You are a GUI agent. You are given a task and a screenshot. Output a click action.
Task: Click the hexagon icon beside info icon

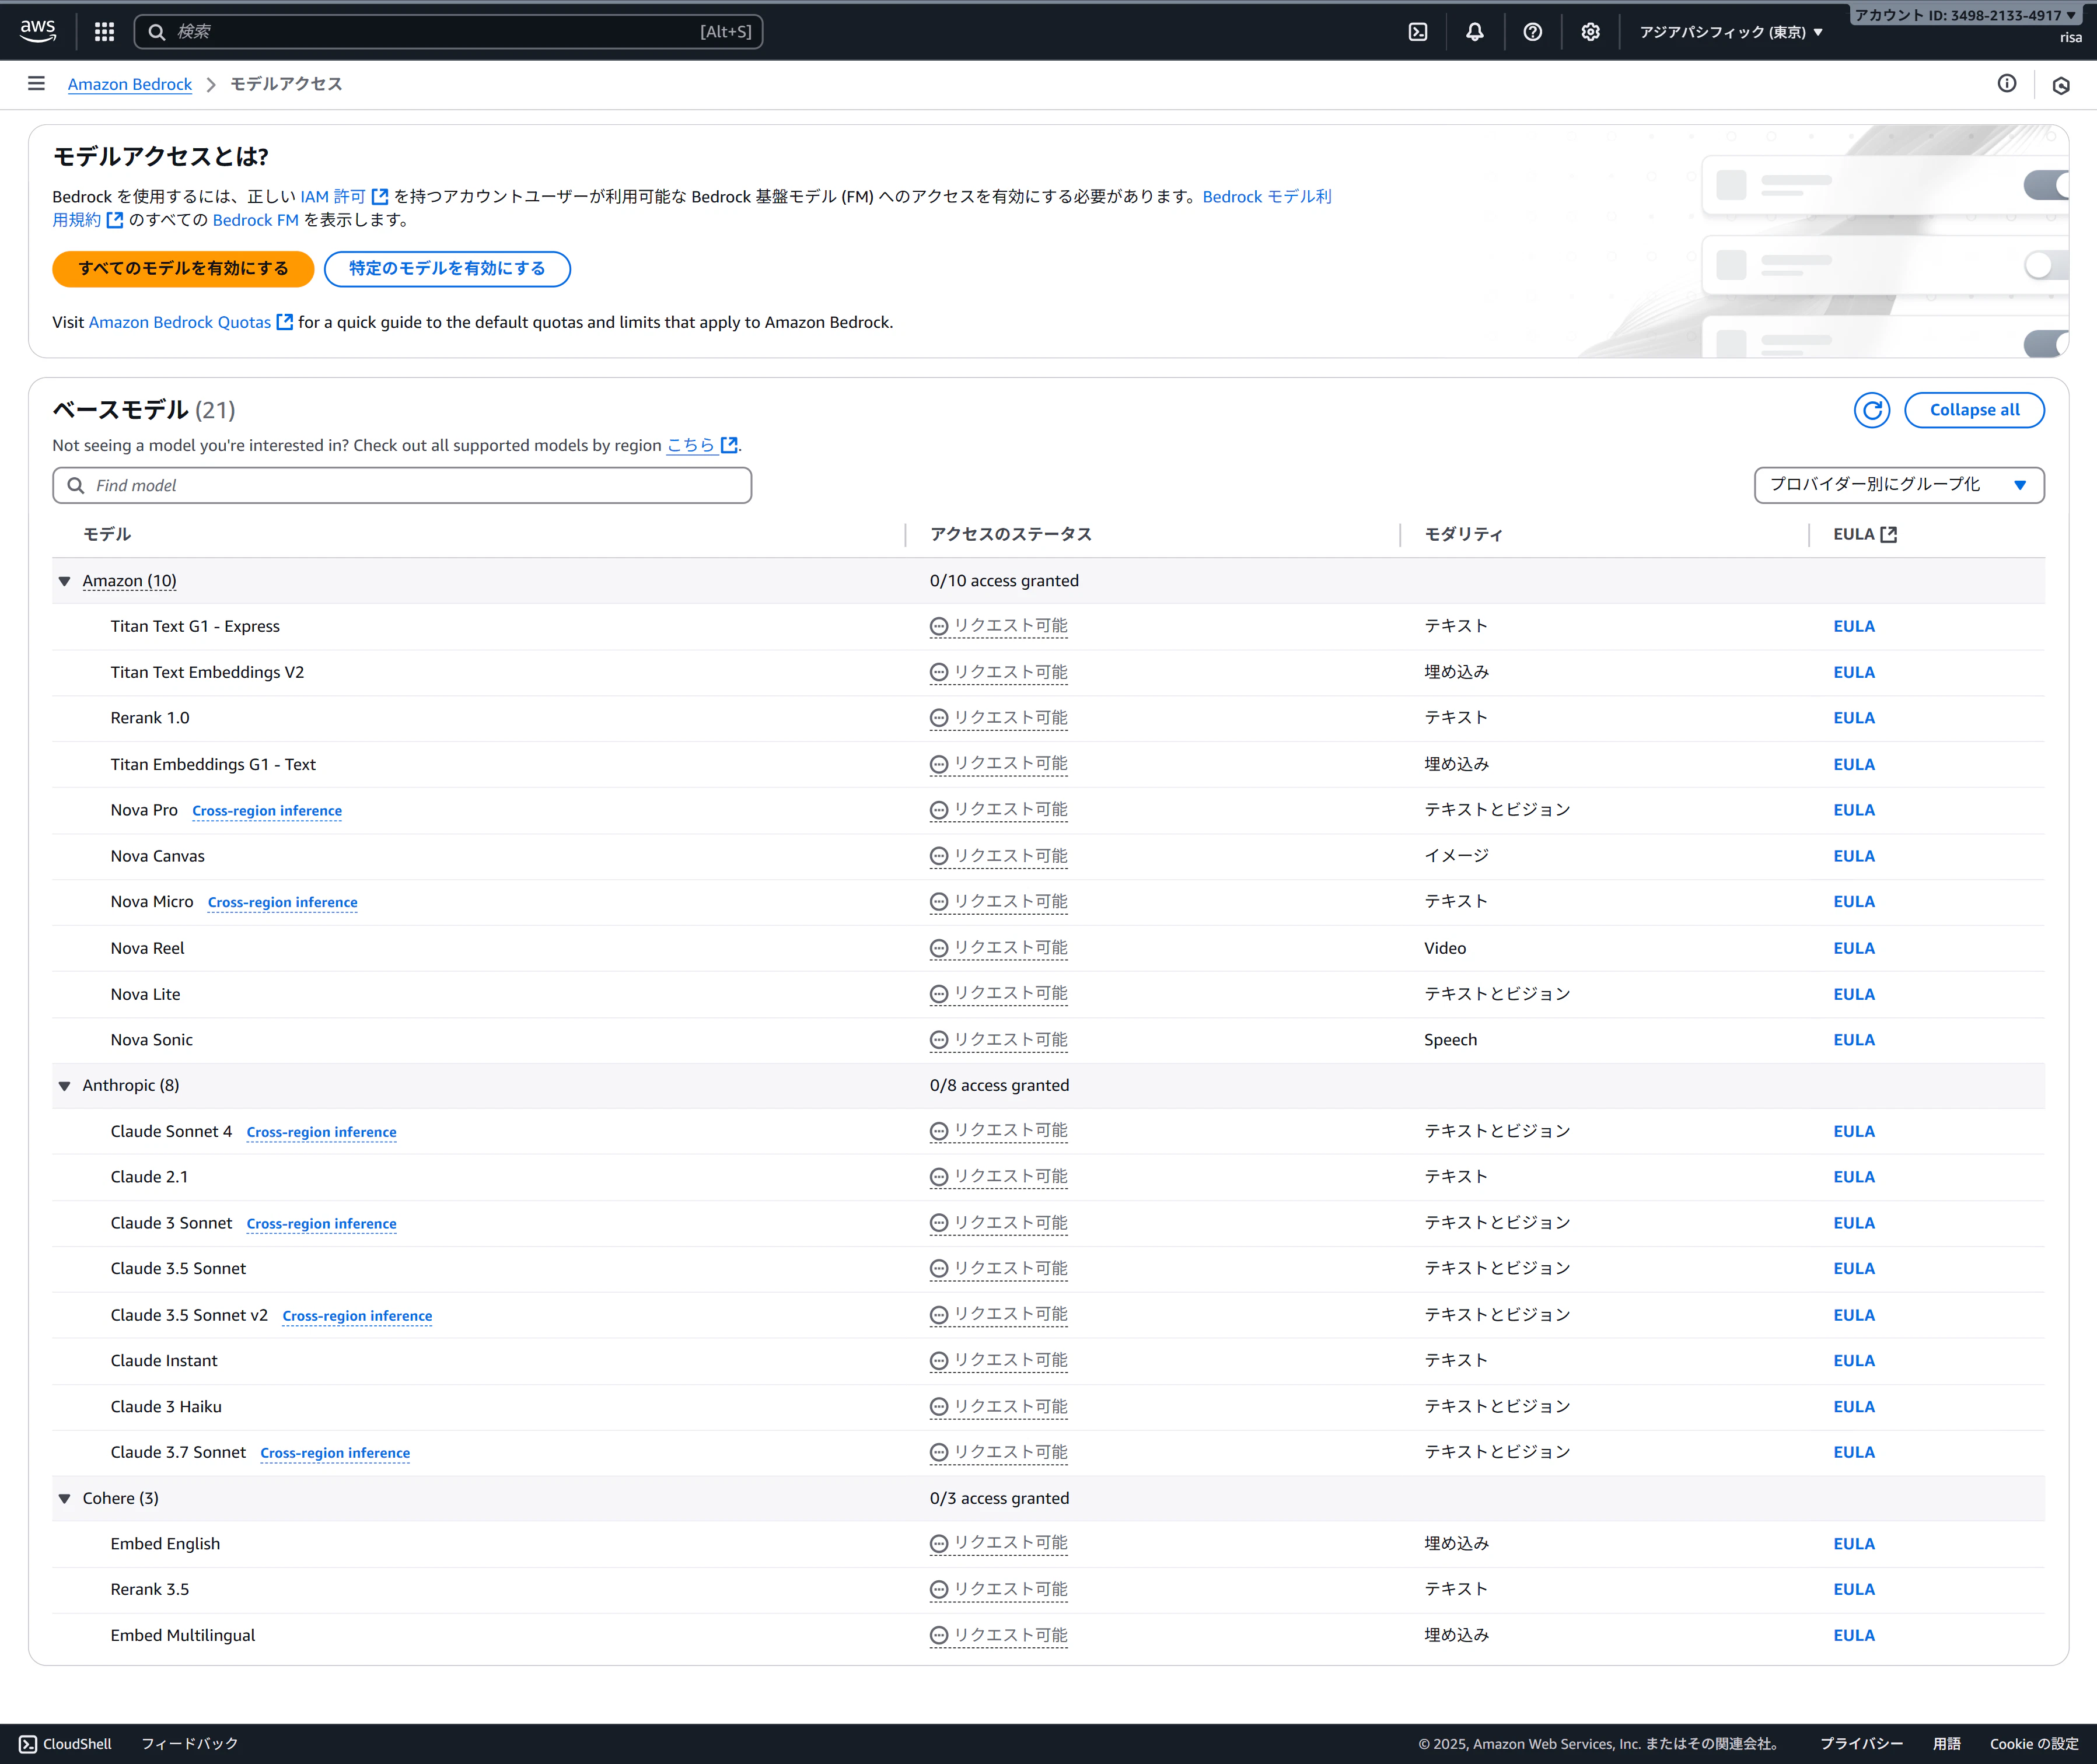(2061, 85)
